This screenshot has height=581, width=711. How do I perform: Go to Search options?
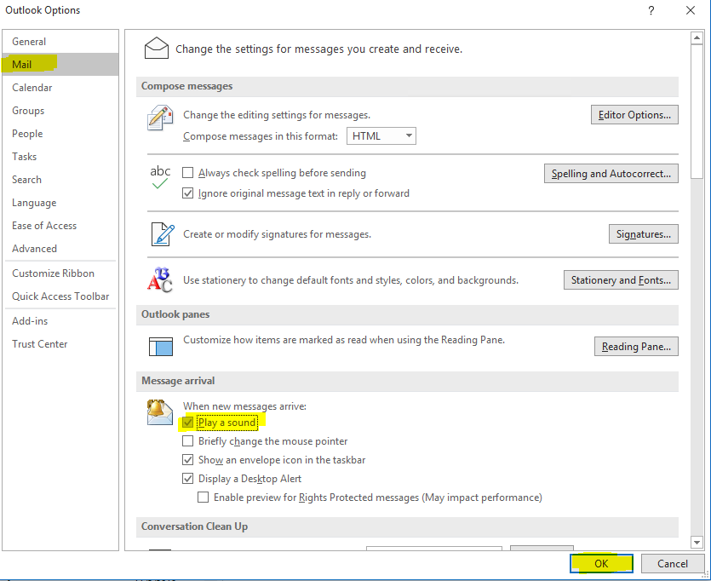(x=60, y=180)
